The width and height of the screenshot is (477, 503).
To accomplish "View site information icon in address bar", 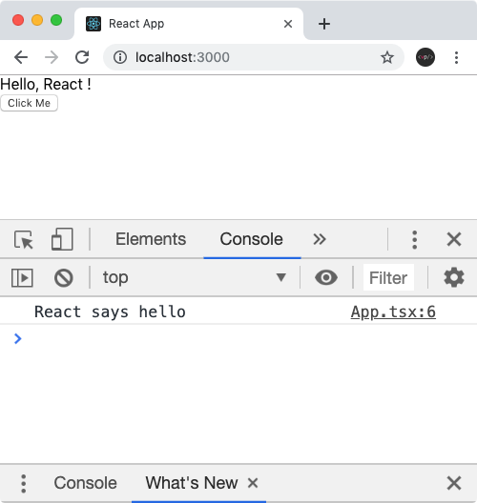I will coord(120,57).
